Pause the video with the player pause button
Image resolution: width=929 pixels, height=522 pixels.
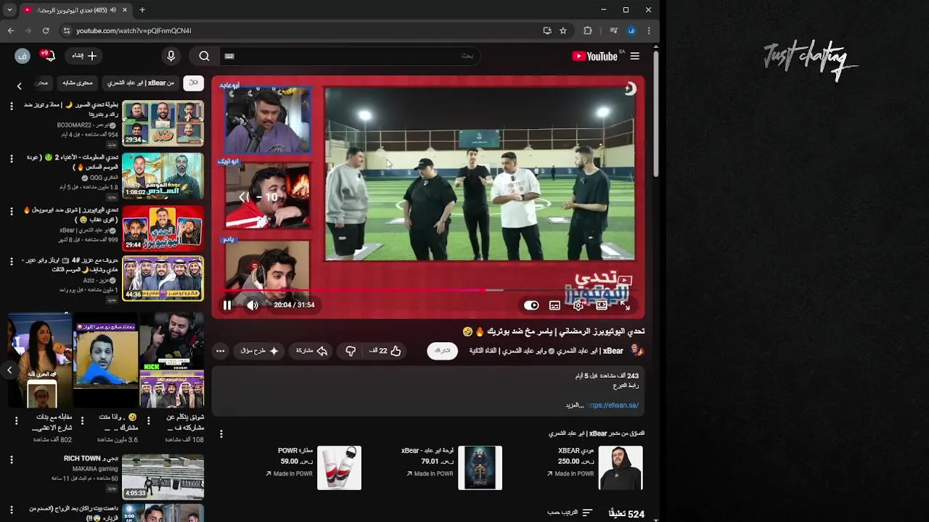point(227,305)
